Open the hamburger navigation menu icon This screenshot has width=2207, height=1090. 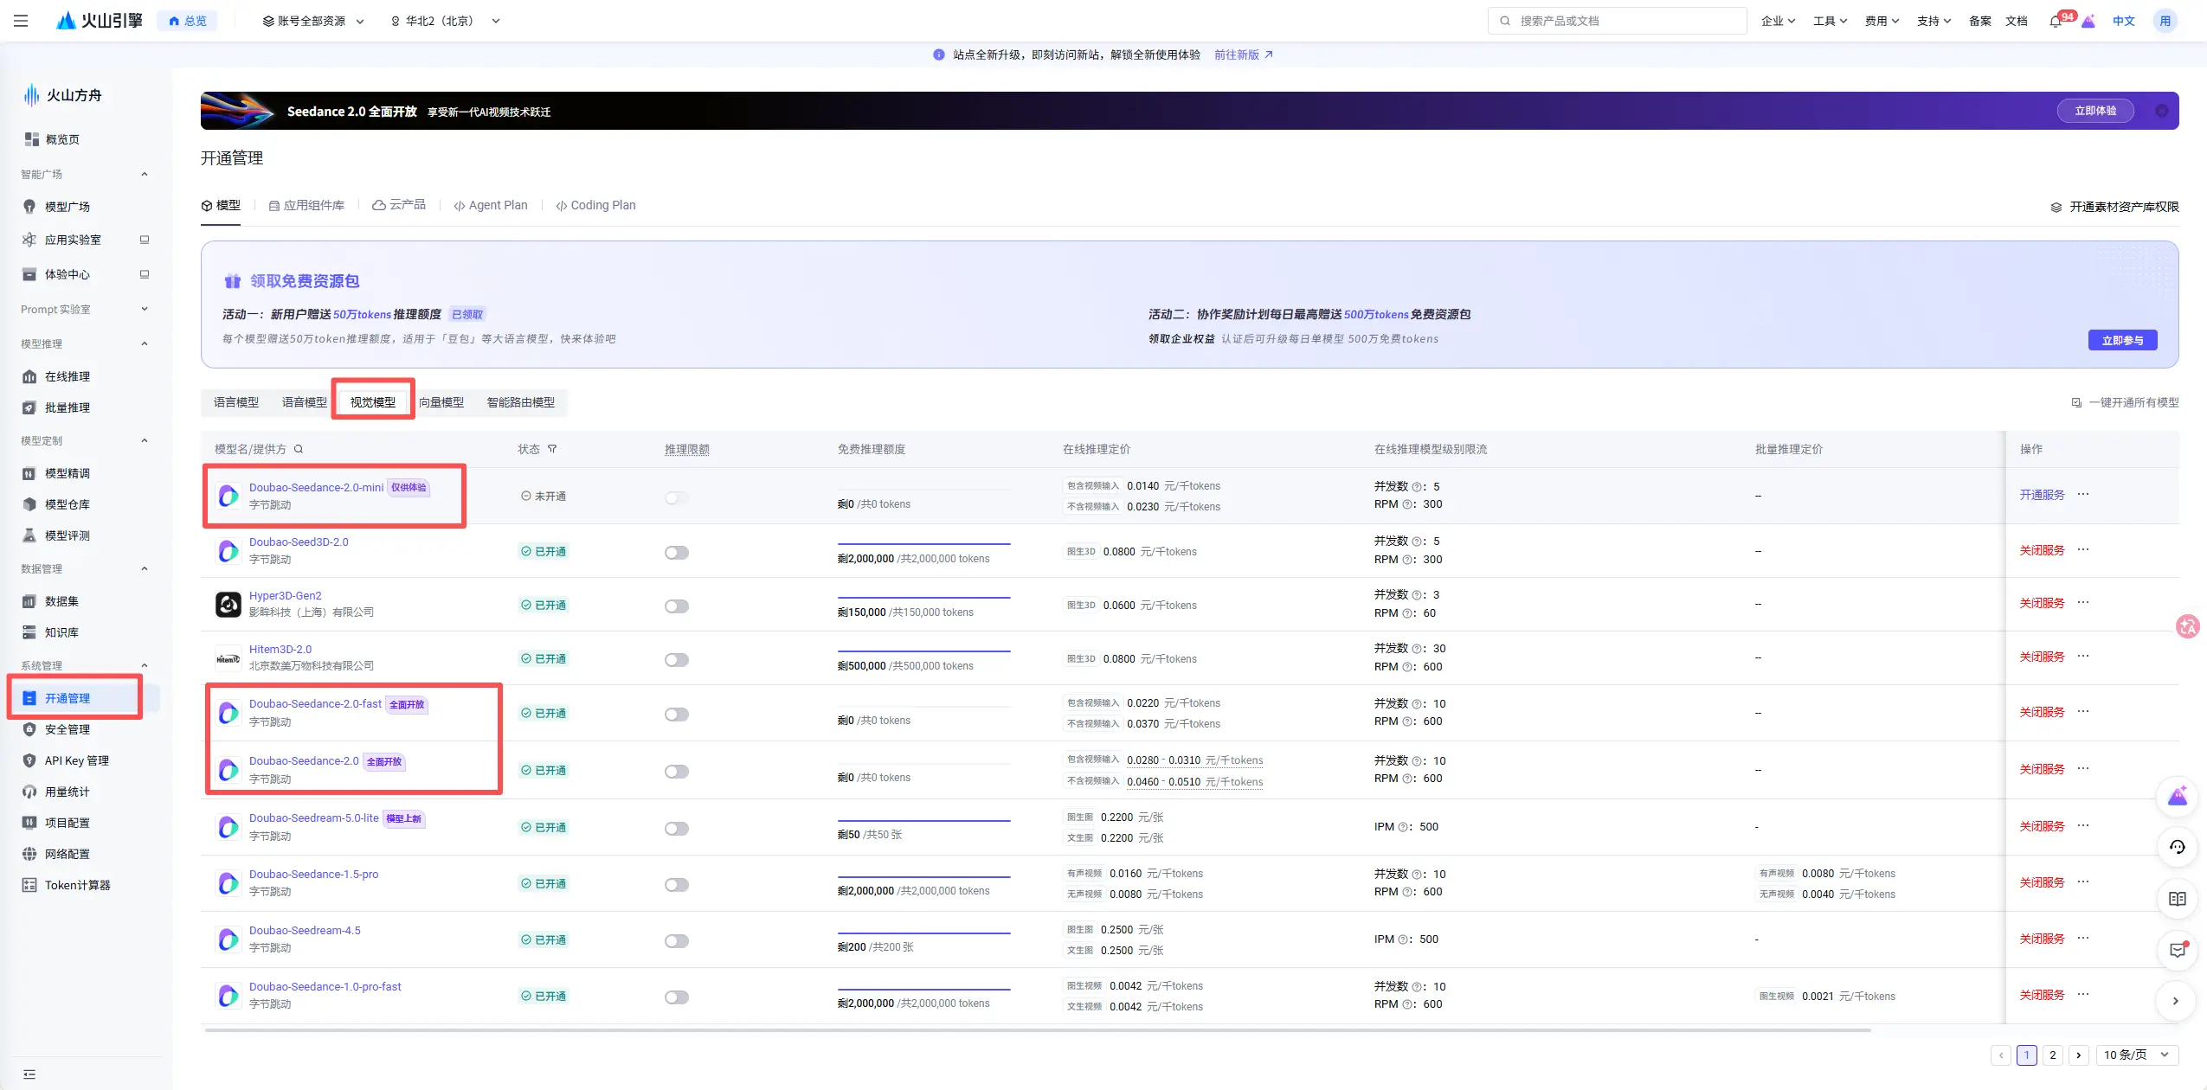pyautogui.click(x=21, y=21)
